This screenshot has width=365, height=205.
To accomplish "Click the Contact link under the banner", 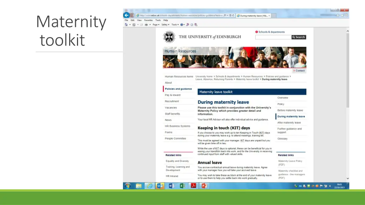I will coord(300,71).
